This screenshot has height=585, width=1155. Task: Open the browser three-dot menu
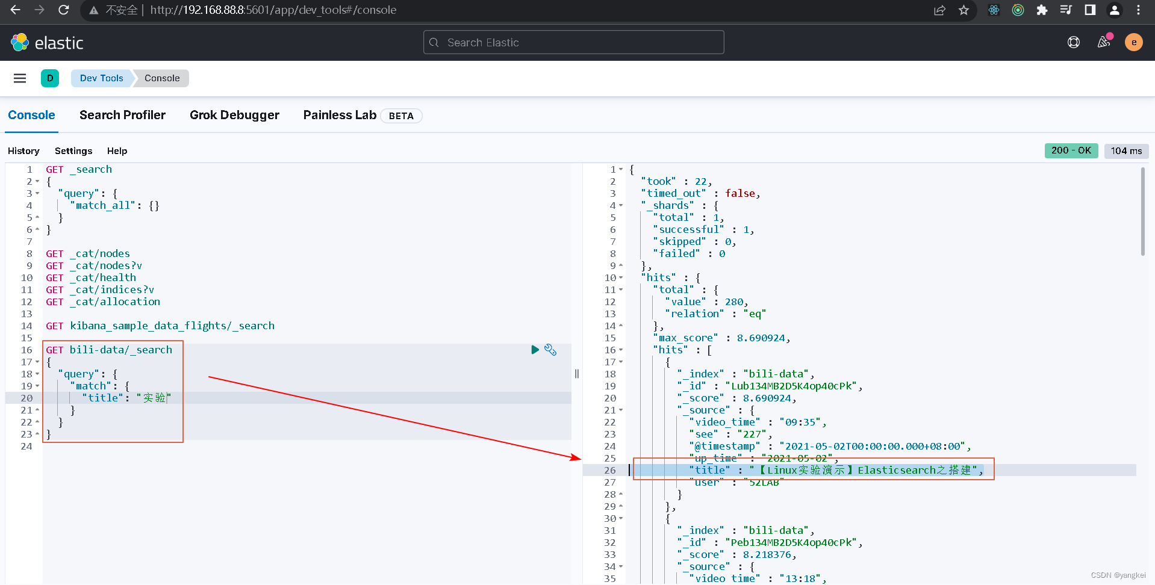tap(1138, 10)
